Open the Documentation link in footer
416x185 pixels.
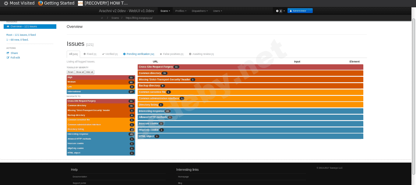click(x=80, y=177)
